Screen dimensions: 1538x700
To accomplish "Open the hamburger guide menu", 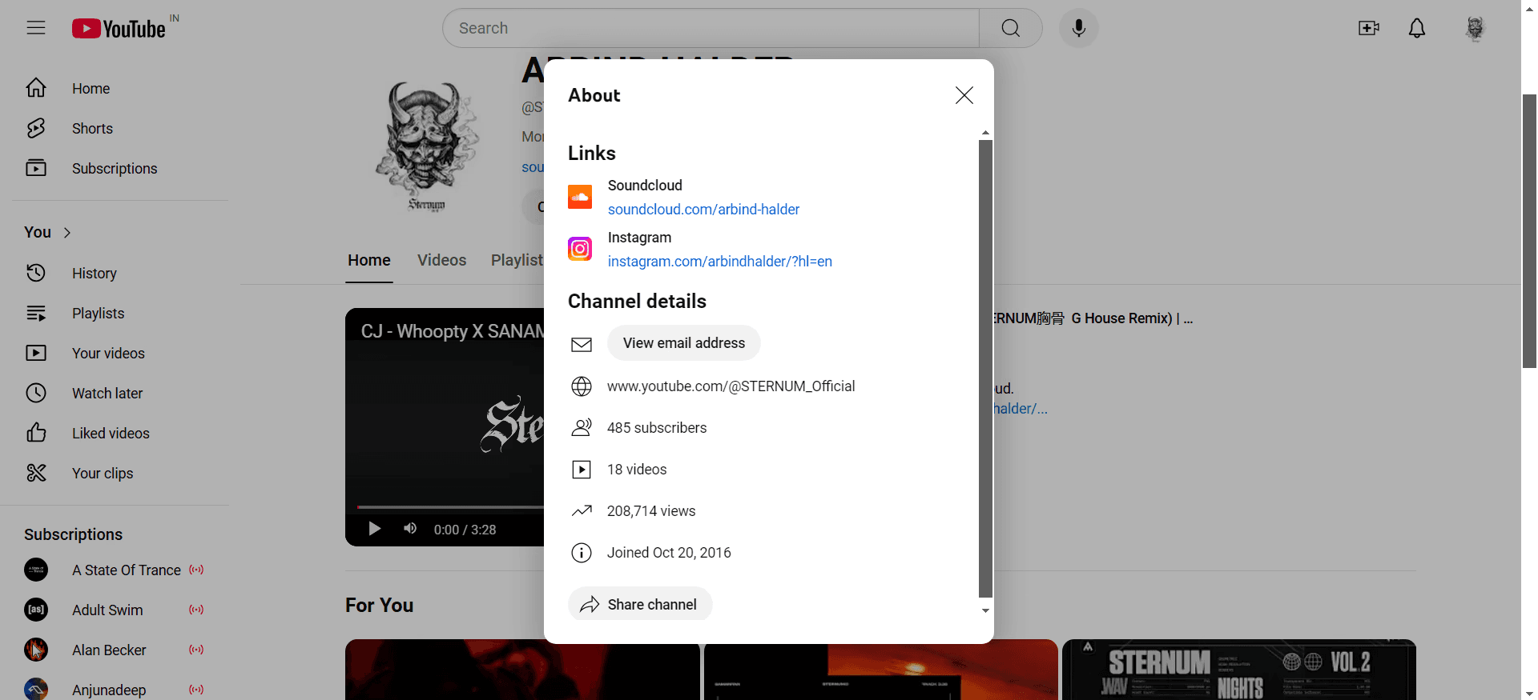I will point(36,28).
